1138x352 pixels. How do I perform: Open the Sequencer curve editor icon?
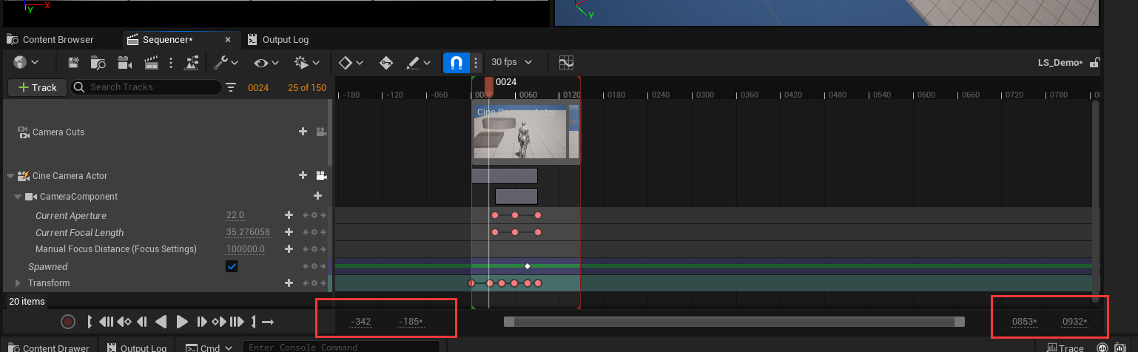tap(566, 63)
